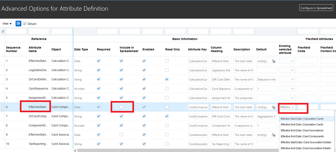The image size is (336, 152).
Task: Enable Include in Spreadsheet for row 9
Action: (x=121, y=135)
